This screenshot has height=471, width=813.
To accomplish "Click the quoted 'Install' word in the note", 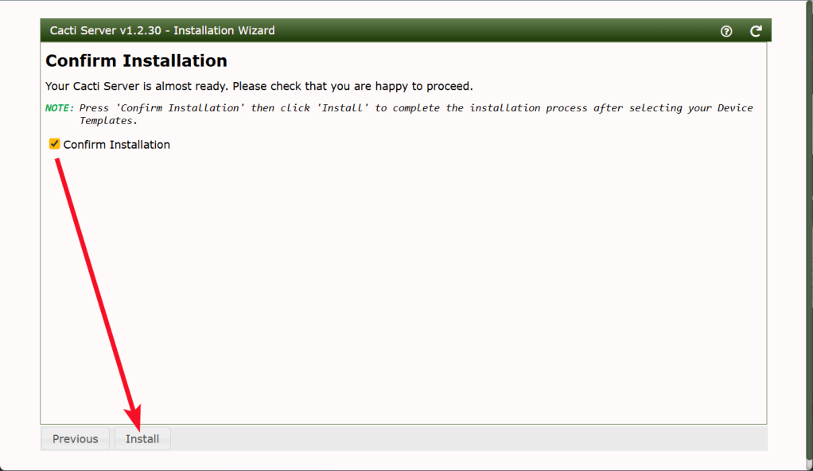I will pyautogui.click(x=344, y=108).
